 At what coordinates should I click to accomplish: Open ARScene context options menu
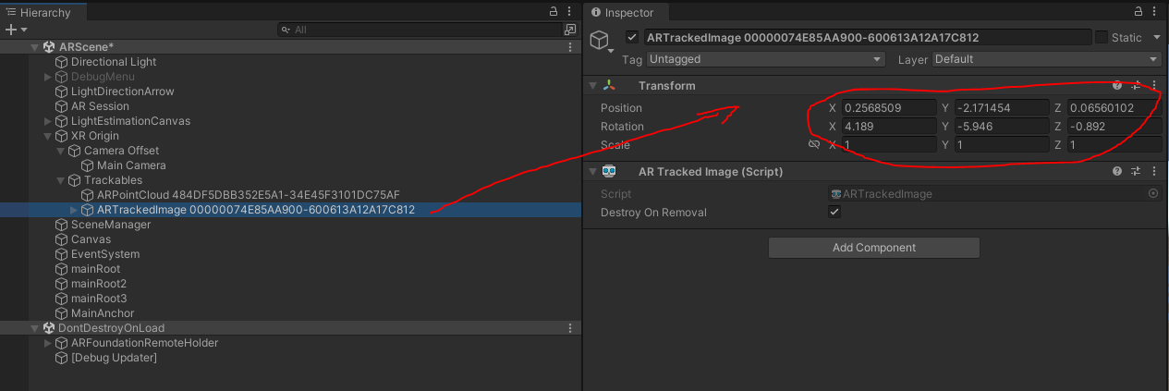coord(568,47)
